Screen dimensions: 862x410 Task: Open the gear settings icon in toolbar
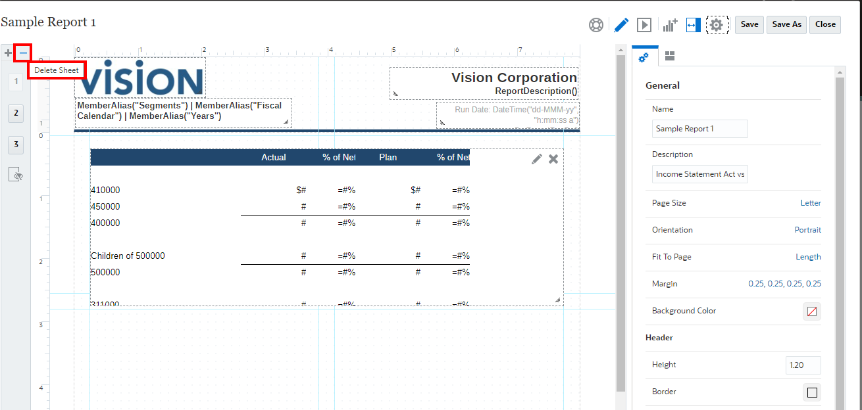click(x=717, y=25)
